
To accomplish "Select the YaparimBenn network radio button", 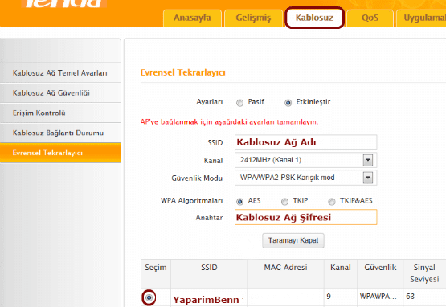I will click(149, 297).
